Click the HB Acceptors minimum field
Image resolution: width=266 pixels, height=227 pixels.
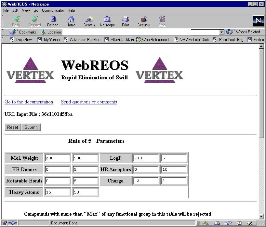pyautogui.click(x=146, y=169)
